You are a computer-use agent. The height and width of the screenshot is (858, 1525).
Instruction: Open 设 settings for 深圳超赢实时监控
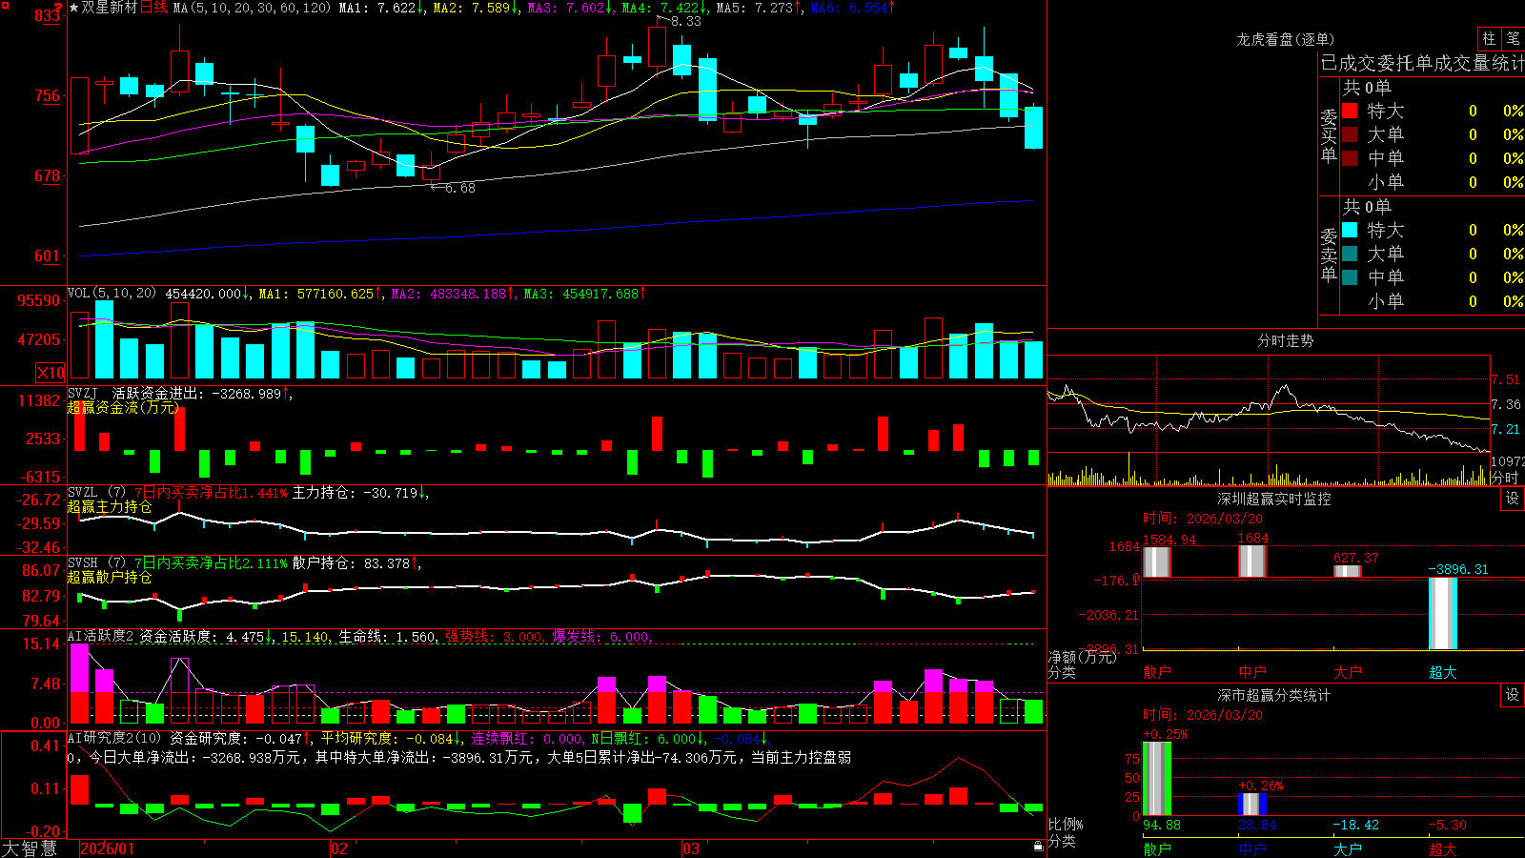point(1513,499)
